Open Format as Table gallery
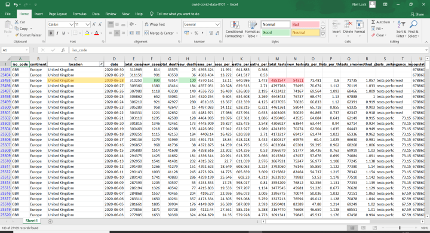Screen dimensions: 430x233 [252, 29]
